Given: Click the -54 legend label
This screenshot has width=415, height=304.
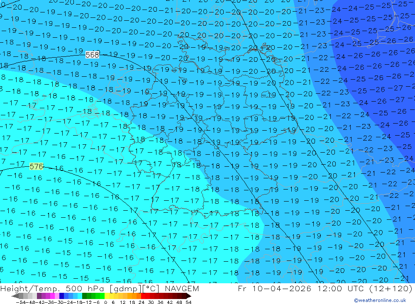Looking at the screenshot, I should coord(21,302).
